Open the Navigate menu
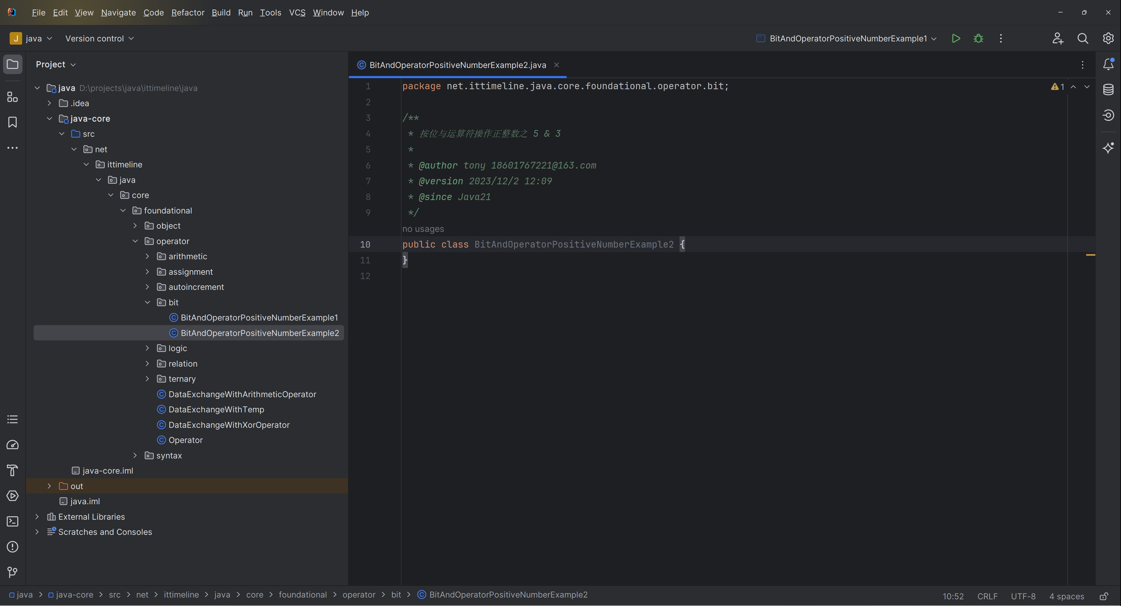This screenshot has height=606, width=1121. click(x=118, y=13)
